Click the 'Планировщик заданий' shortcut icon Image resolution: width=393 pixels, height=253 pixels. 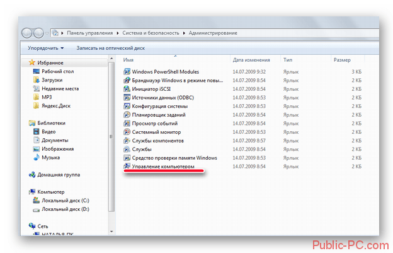127,115
